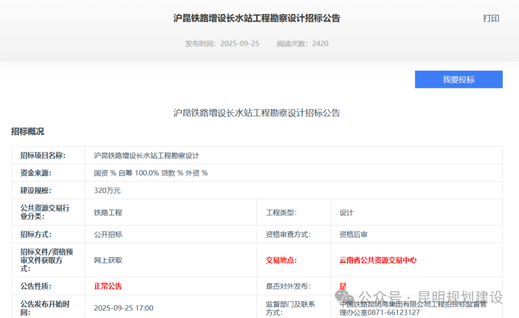Click the project name 沪昆铁路增设长水站工程勘察设计
Image resolution: width=519 pixels, height=318 pixels.
[x=148, y=155]
